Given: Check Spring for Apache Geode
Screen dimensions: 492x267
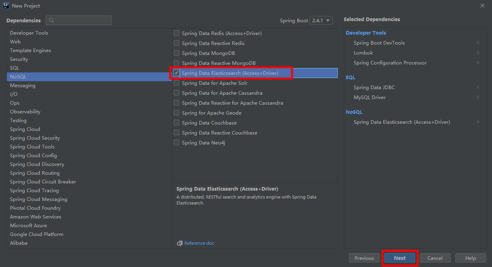Looking at the screenshot, I should [x=176, y=113].
